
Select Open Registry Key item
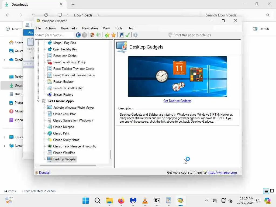pos(65,49)
